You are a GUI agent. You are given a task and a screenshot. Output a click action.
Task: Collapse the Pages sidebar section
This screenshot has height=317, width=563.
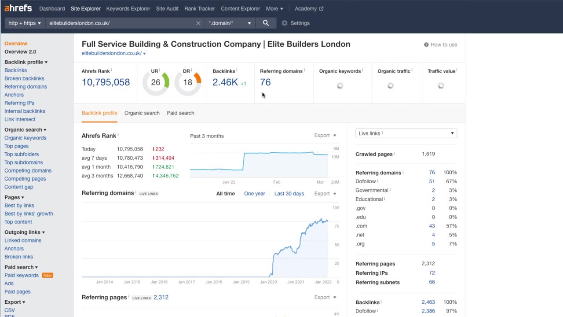click(x=14, y=198)
